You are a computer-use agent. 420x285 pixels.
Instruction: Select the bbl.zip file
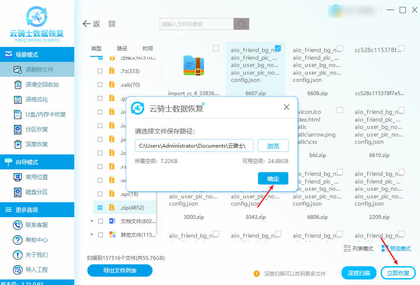pyautogui.click(x=318, y=155)
